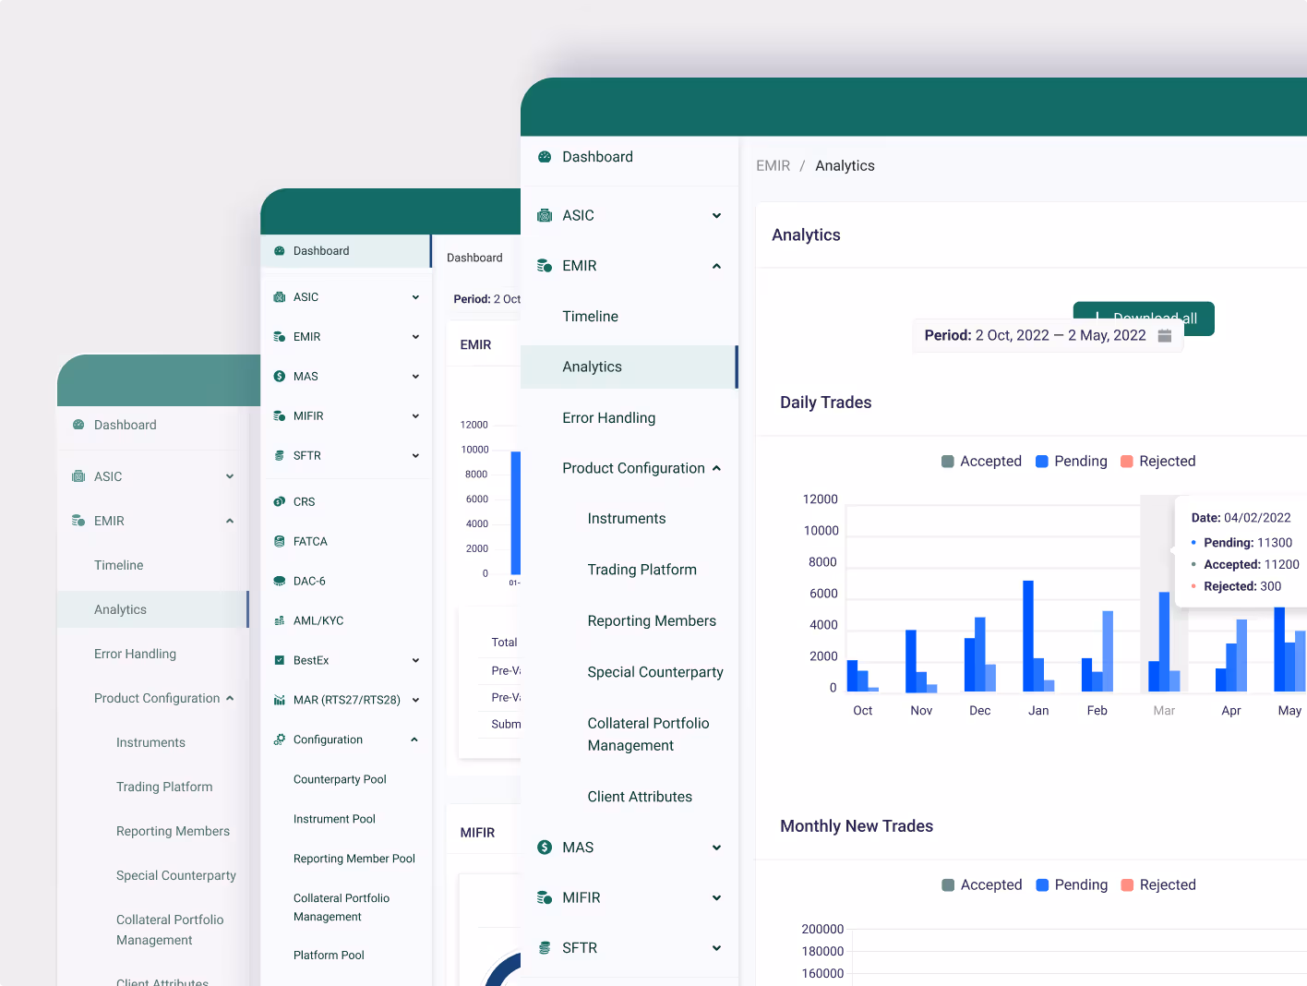
Task: Click Configuration gear icon in middle window
Action: pyautogui.click(x=280, y=740)
